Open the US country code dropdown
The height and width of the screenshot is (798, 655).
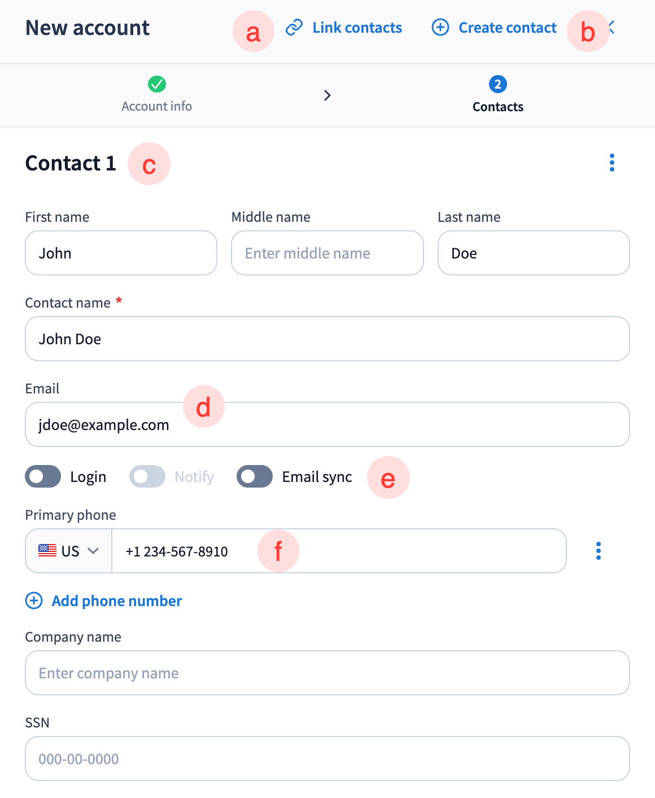click(x=69, y=551)
